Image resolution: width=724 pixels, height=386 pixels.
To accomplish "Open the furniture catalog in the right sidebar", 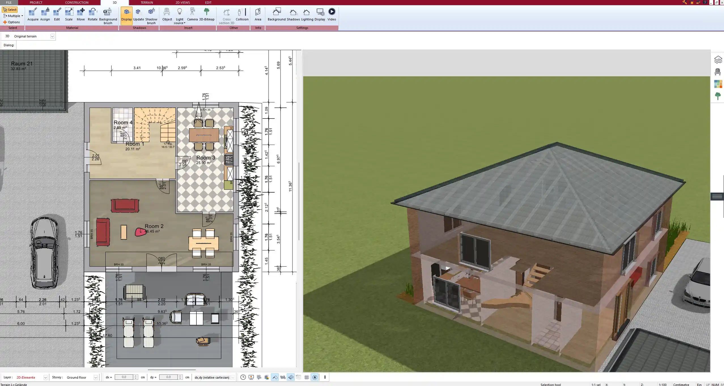I will pyautogui.click(x=718, y=71).
